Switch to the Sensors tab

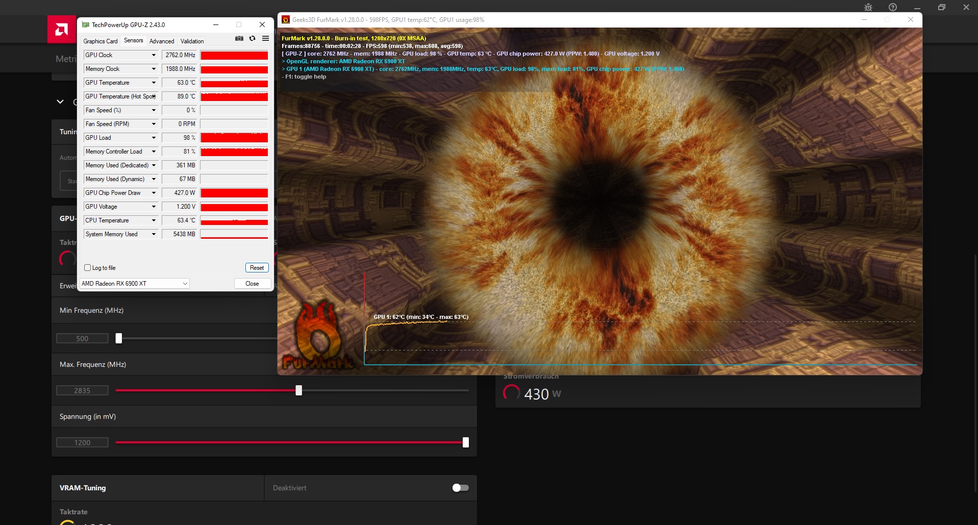[x=134, y=40]
